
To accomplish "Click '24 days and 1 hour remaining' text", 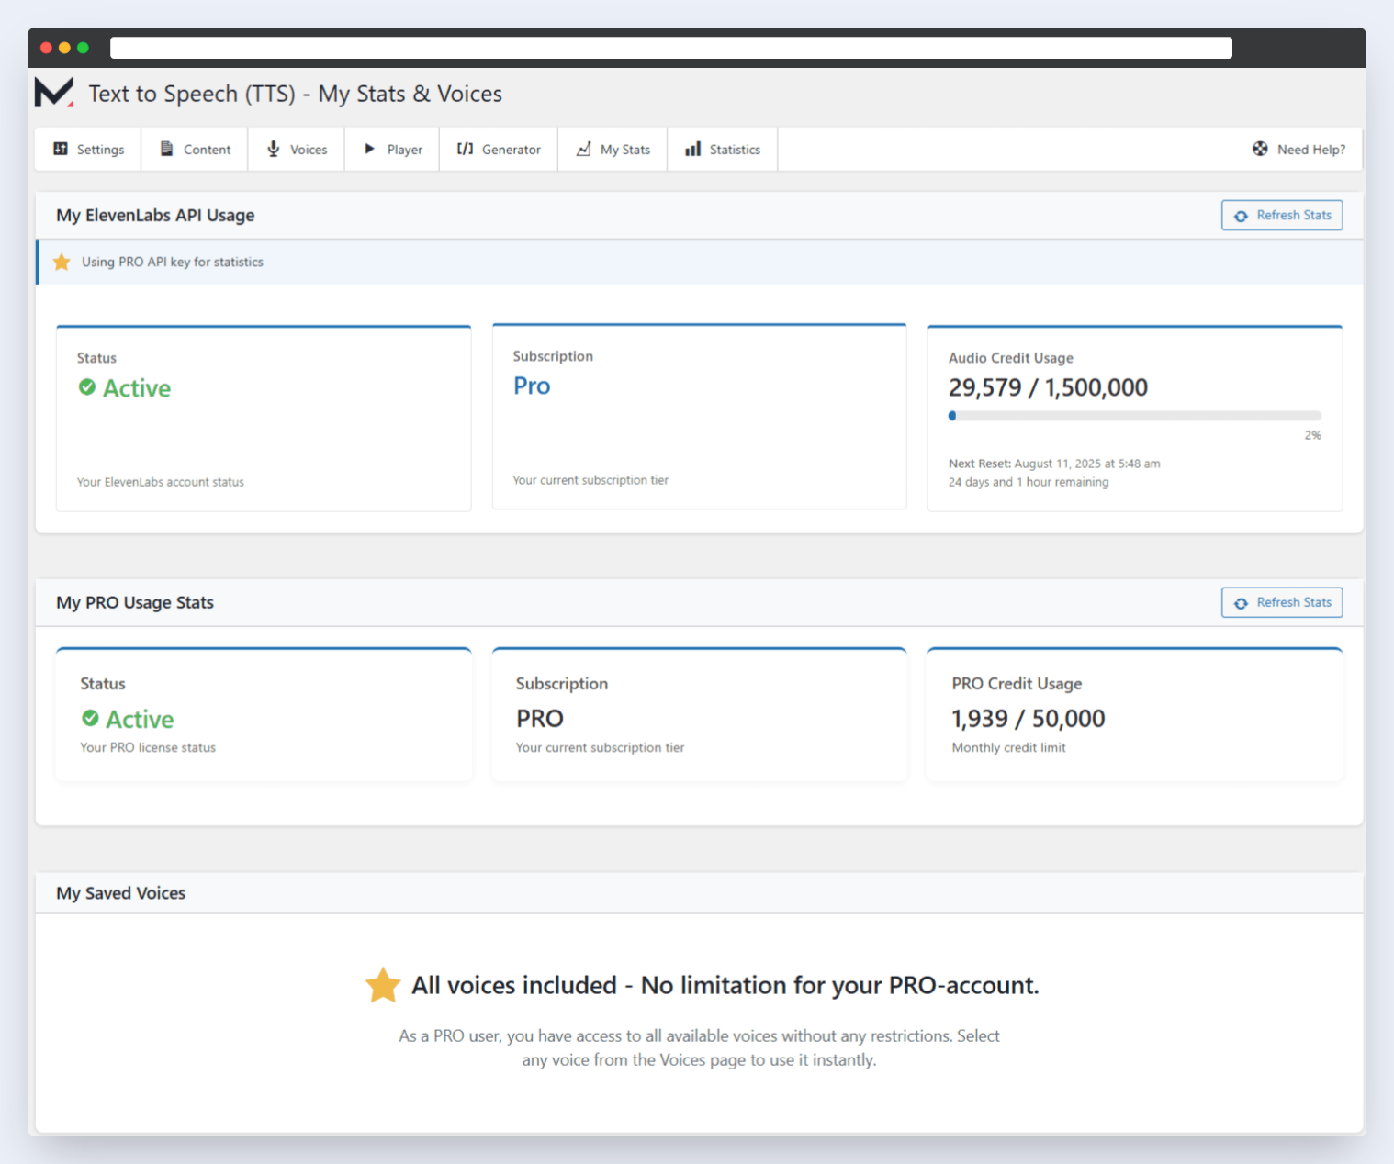I will (1029, 482).
